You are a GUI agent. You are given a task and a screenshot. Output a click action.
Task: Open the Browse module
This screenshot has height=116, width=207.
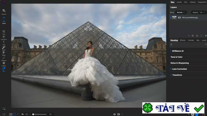click(x=4, y=12)
